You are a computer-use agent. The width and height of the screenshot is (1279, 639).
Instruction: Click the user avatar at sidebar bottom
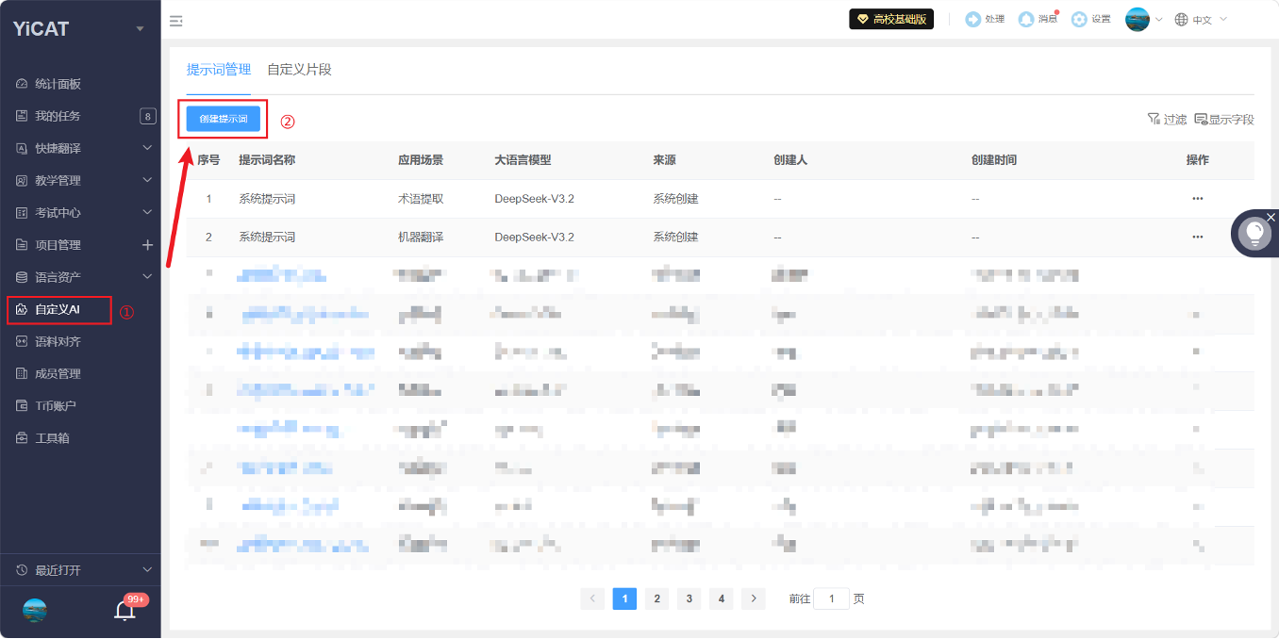[x=35, y=610]
